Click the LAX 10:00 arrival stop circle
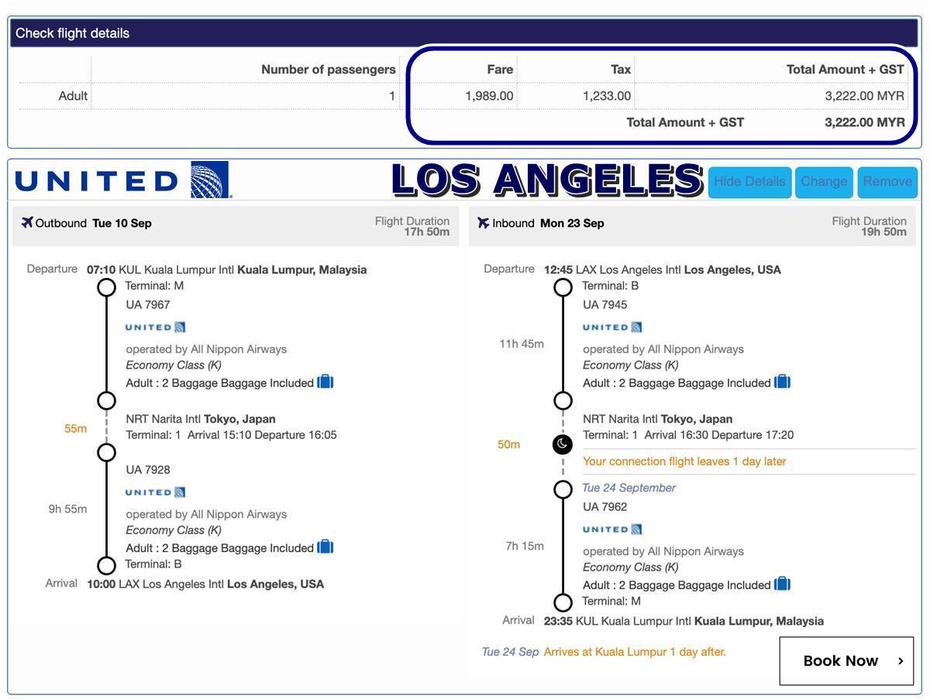The image size is (930, 699). [106, 566]
